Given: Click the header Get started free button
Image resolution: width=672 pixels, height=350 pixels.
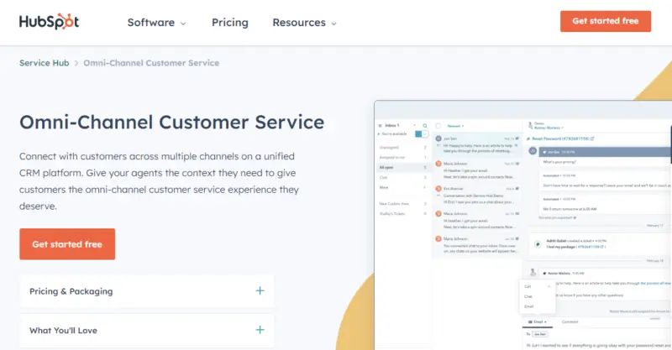Looking at the screenshot, I should (605, 21).
